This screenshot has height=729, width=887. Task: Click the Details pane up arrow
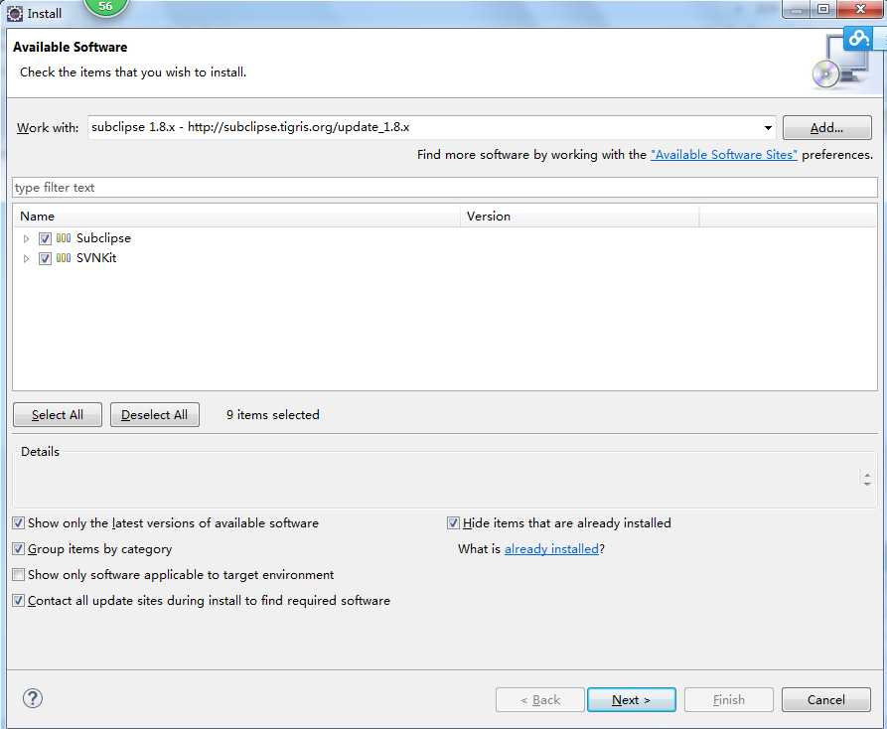pos(867,474)
